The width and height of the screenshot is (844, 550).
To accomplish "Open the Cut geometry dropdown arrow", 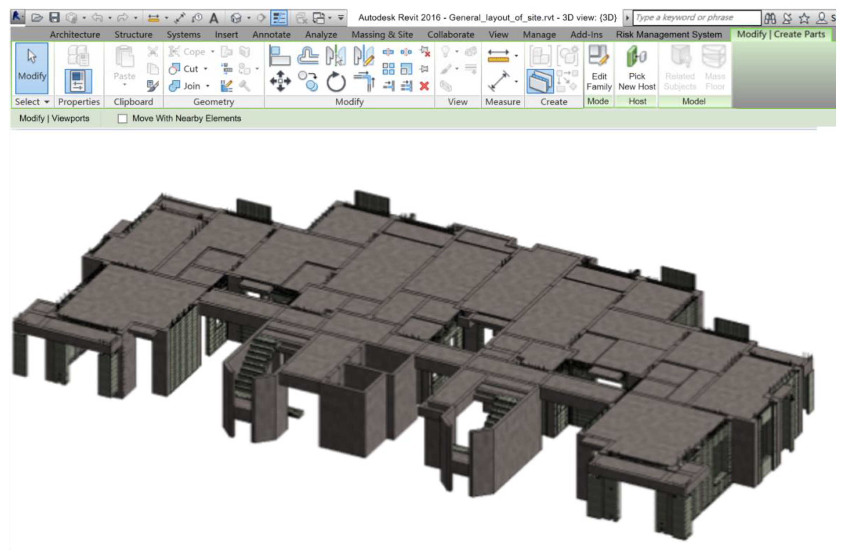I will coord(206,69).
